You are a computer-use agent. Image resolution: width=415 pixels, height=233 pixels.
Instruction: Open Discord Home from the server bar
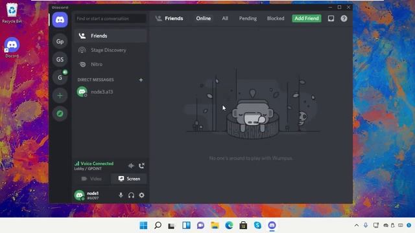(60, 20)
